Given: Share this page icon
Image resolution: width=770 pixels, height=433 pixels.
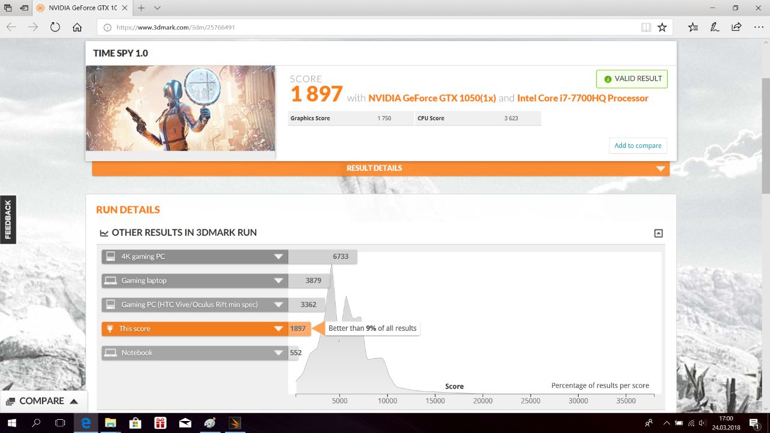Looking at the screenshot, I should tap(736, 27).
